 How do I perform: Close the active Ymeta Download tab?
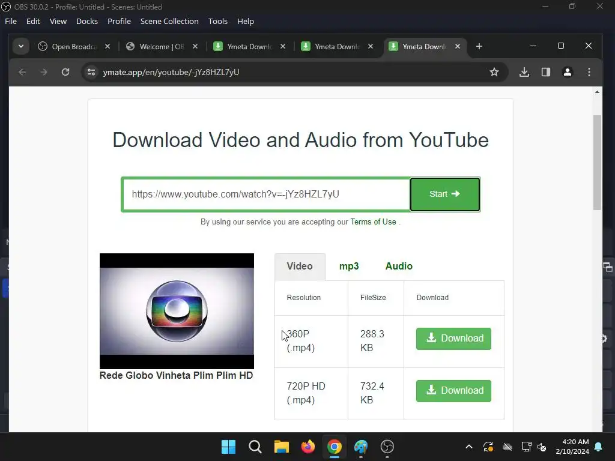tap(457, 46)
